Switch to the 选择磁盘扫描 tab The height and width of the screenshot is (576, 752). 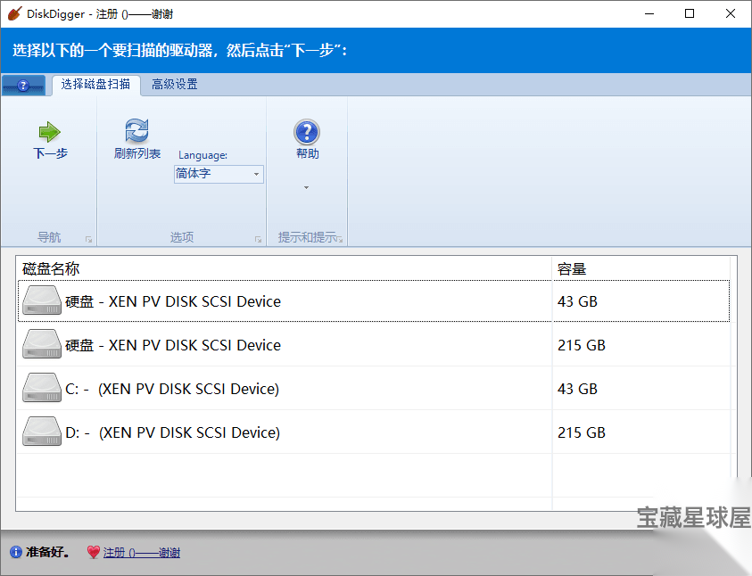click(x=96, y=85)
